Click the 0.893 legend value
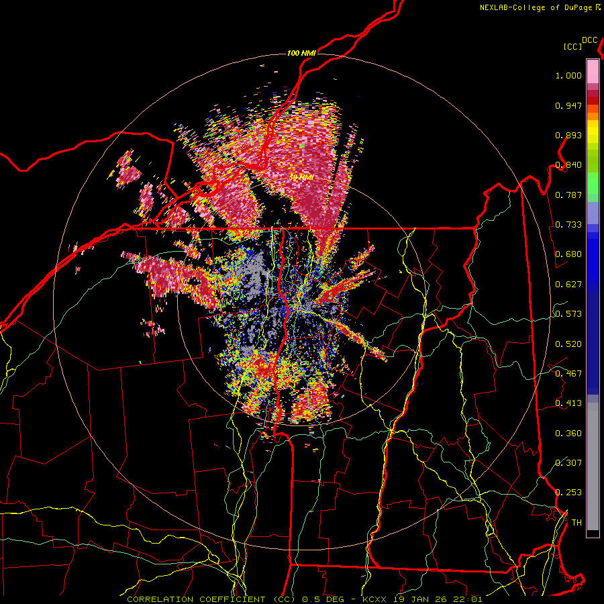The width and height of the screenshot is (604, 604). pyautogui.click(x=568, y=135)
